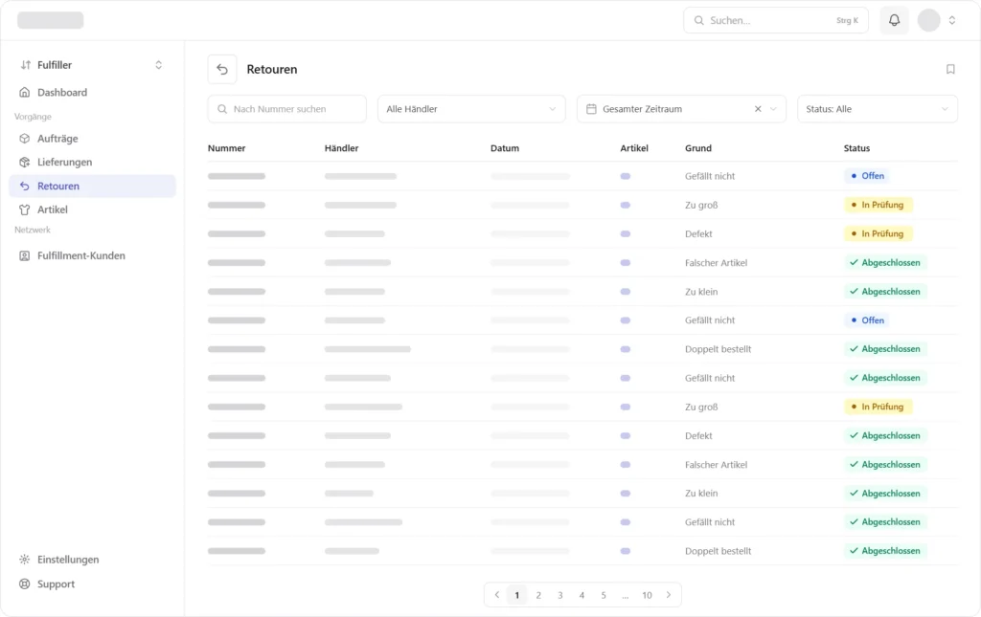Image resolution: width=981 pixels, height=617 pixels.
Task: Click the Einstellungen gear icon
Action: 24,560
